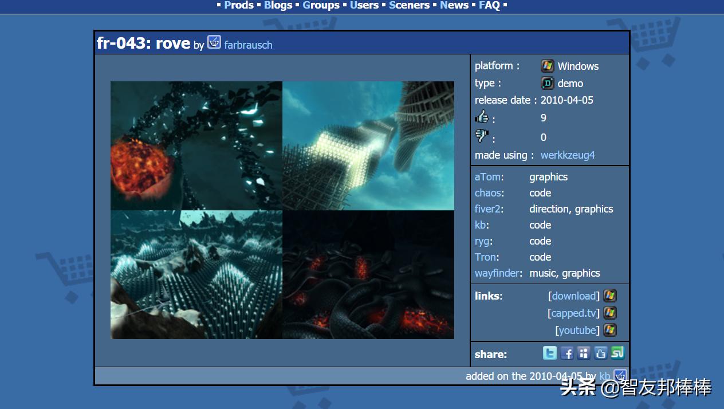724x409 pixels.
Task: Click the Windows icon beside youtube link
Action: (x=610, y=330)
